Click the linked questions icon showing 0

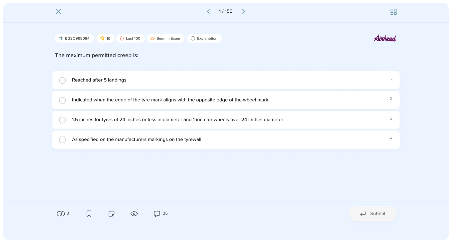click(x=61, y=214)
